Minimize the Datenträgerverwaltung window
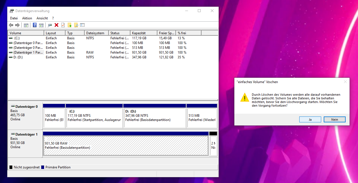This screenshot has height=183, width=358. 187,11
